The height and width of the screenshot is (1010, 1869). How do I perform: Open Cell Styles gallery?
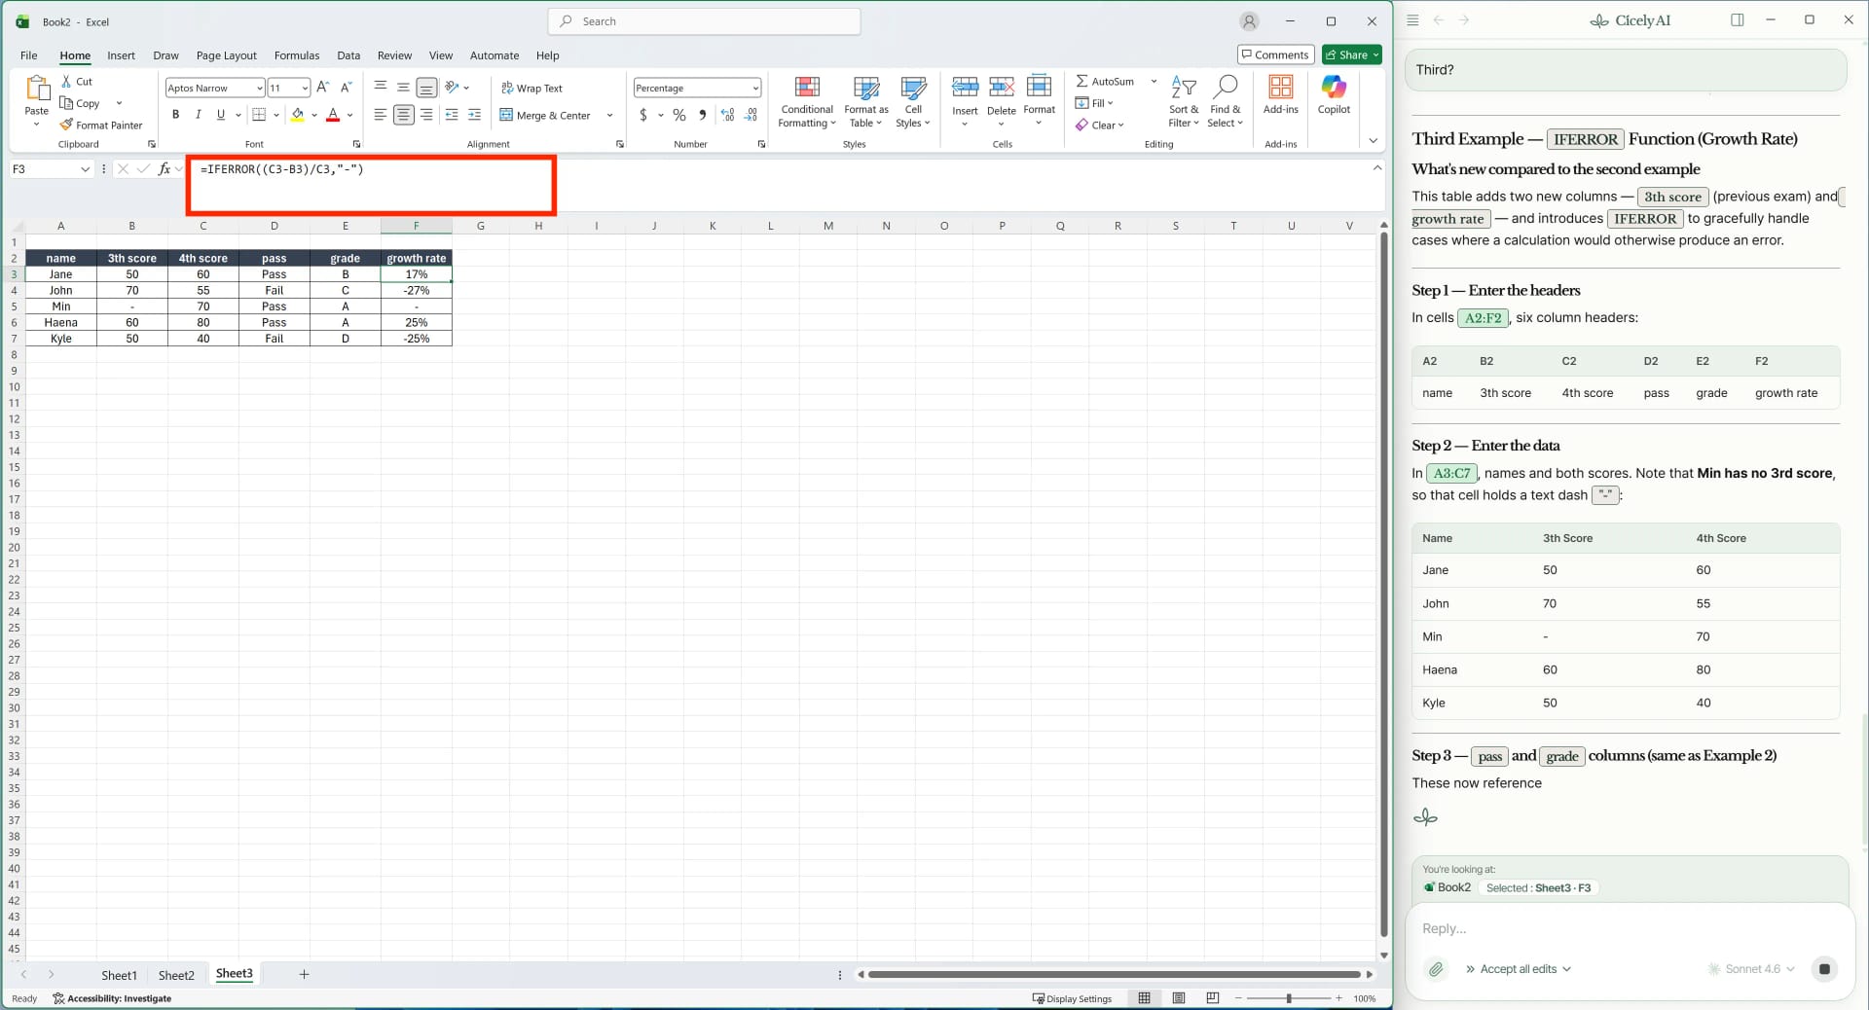(912, 100)
